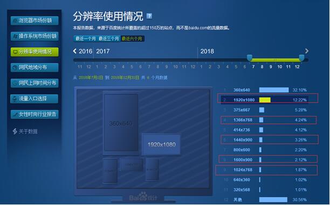This screenshot has width=330, height=205.
Task: Click the 2016 year label on timeline
Action: coord(85,52)
